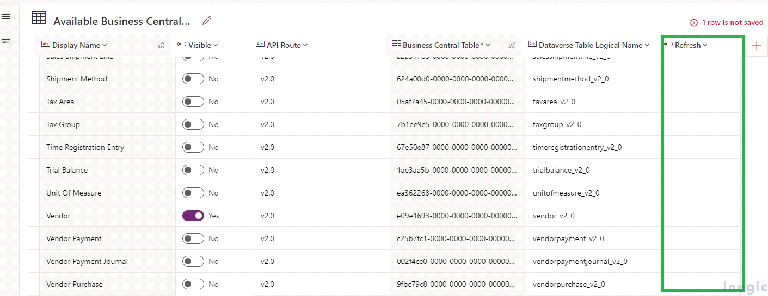The width and height of the screenshot is (768, 296).
Task: Click edit pencil in Business Central Table header
Action: tap(512, 46)
